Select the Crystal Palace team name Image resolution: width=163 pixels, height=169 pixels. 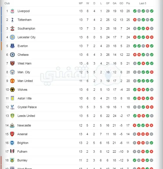(x=27, y=107)
